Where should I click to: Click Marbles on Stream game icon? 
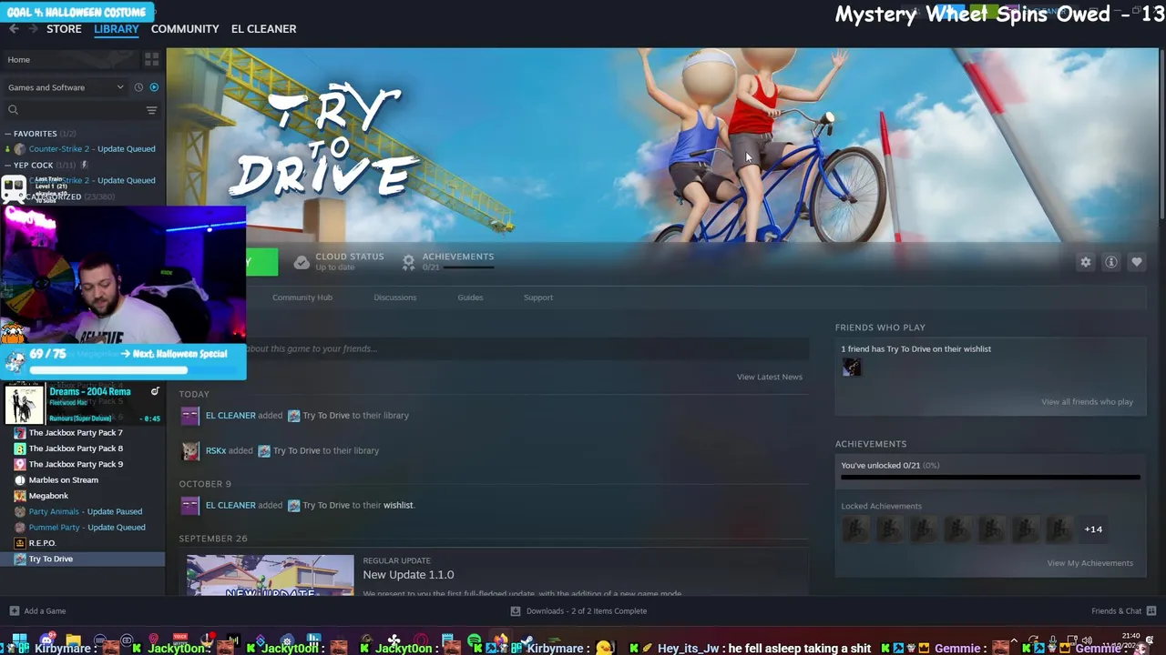[x=20, y=480]
